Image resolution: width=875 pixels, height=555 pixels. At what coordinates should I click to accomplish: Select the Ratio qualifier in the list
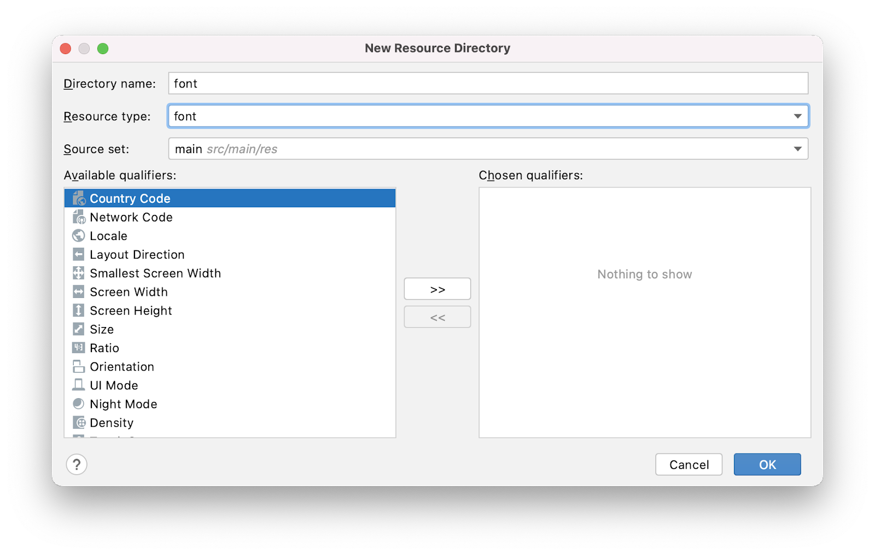pos(104,347)
